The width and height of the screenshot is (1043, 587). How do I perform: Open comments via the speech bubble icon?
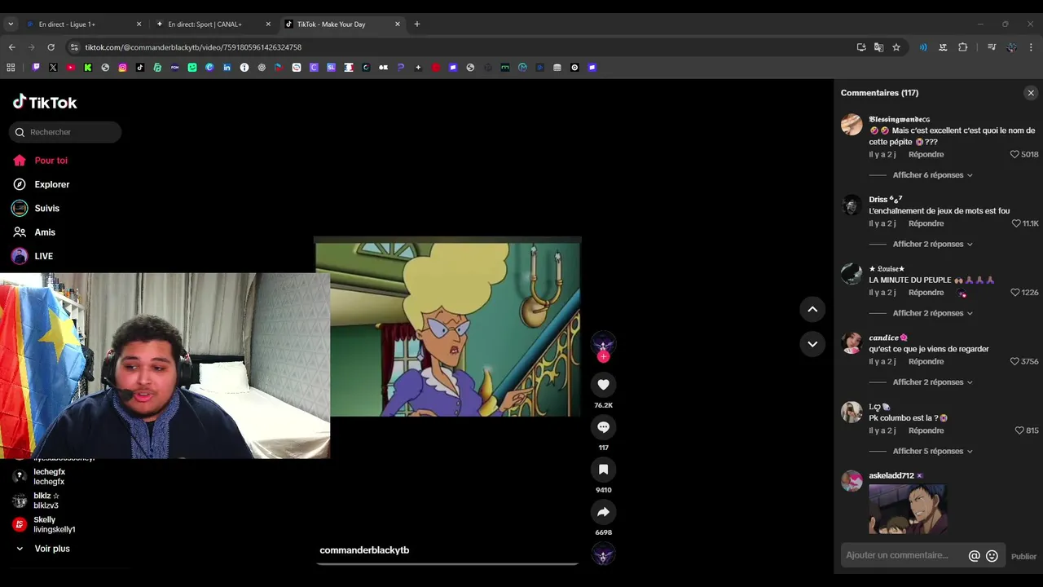point(603,427)
